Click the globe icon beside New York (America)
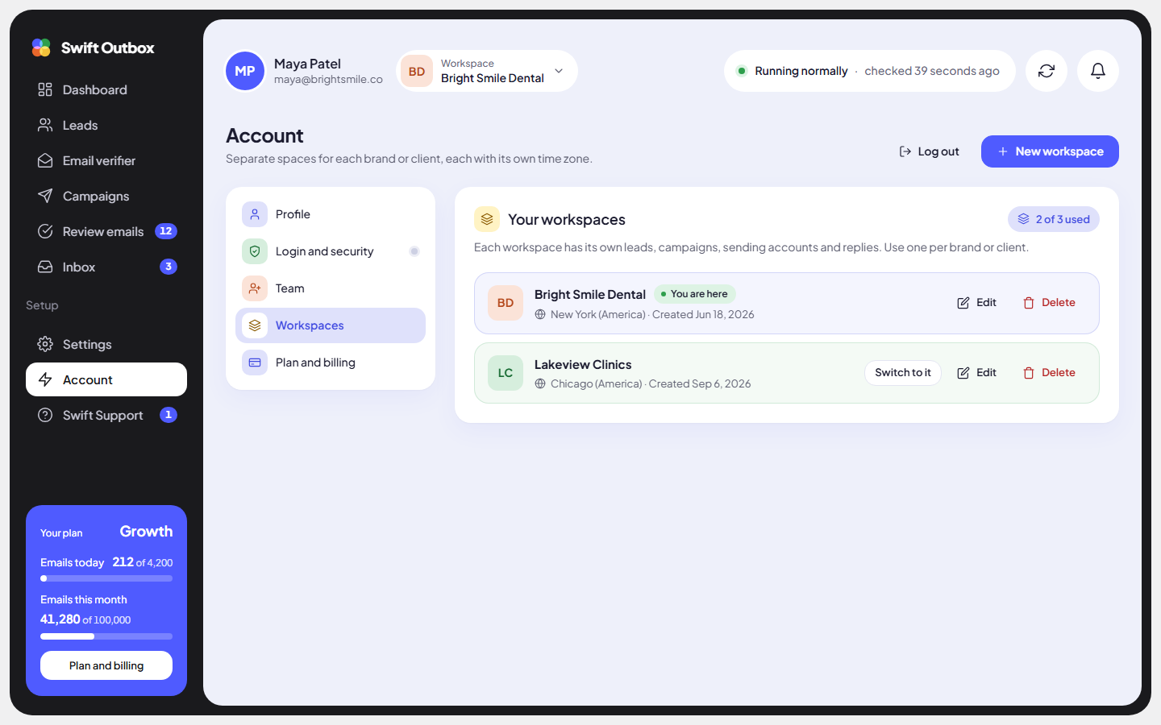The height and width of the screenshot is (725, 1161). tap(540, 315)
